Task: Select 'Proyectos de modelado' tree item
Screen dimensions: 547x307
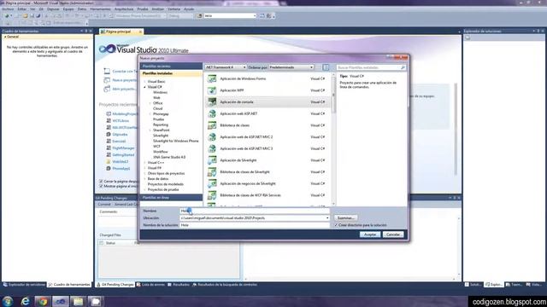Action: 165,184
